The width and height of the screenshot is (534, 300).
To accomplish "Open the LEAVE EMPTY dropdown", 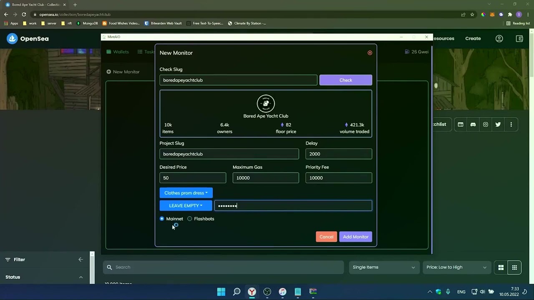I will pyautogui.click(x=186, y=205).
